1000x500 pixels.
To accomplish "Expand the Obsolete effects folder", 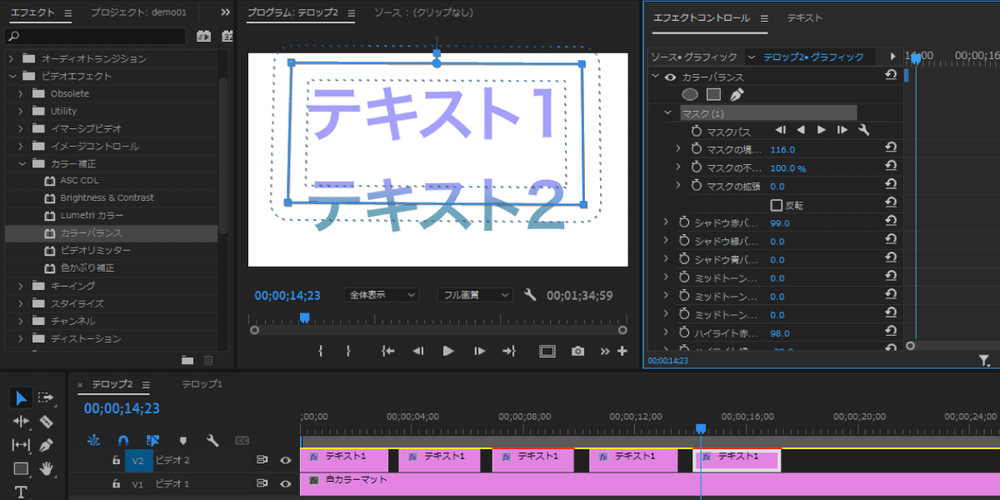I will [x=21, y=93].
